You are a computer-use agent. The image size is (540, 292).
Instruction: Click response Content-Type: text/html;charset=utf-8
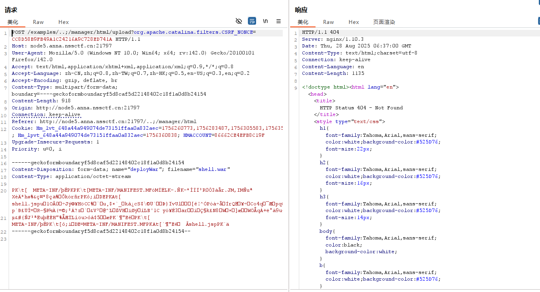(360, 53)
